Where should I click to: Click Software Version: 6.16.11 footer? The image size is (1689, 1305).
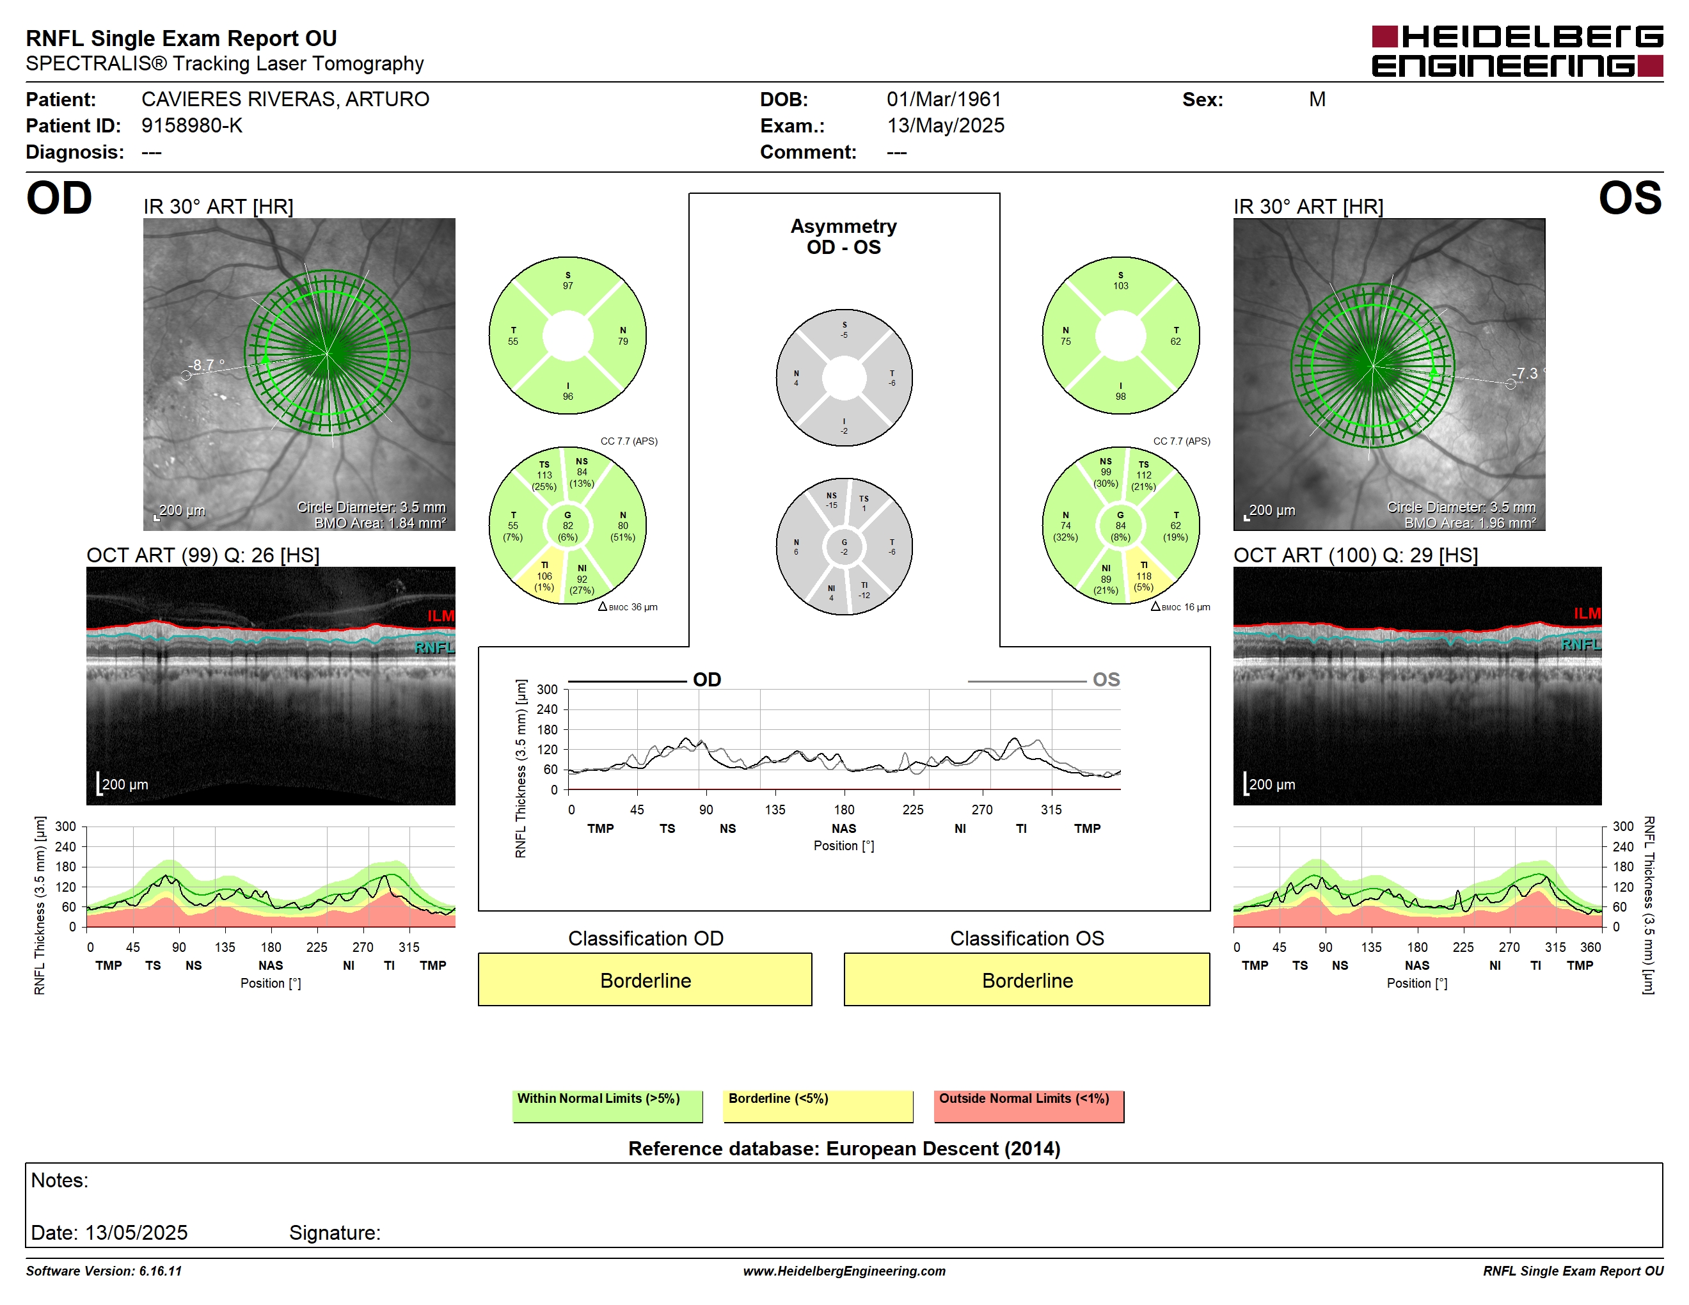[104, 1271]
